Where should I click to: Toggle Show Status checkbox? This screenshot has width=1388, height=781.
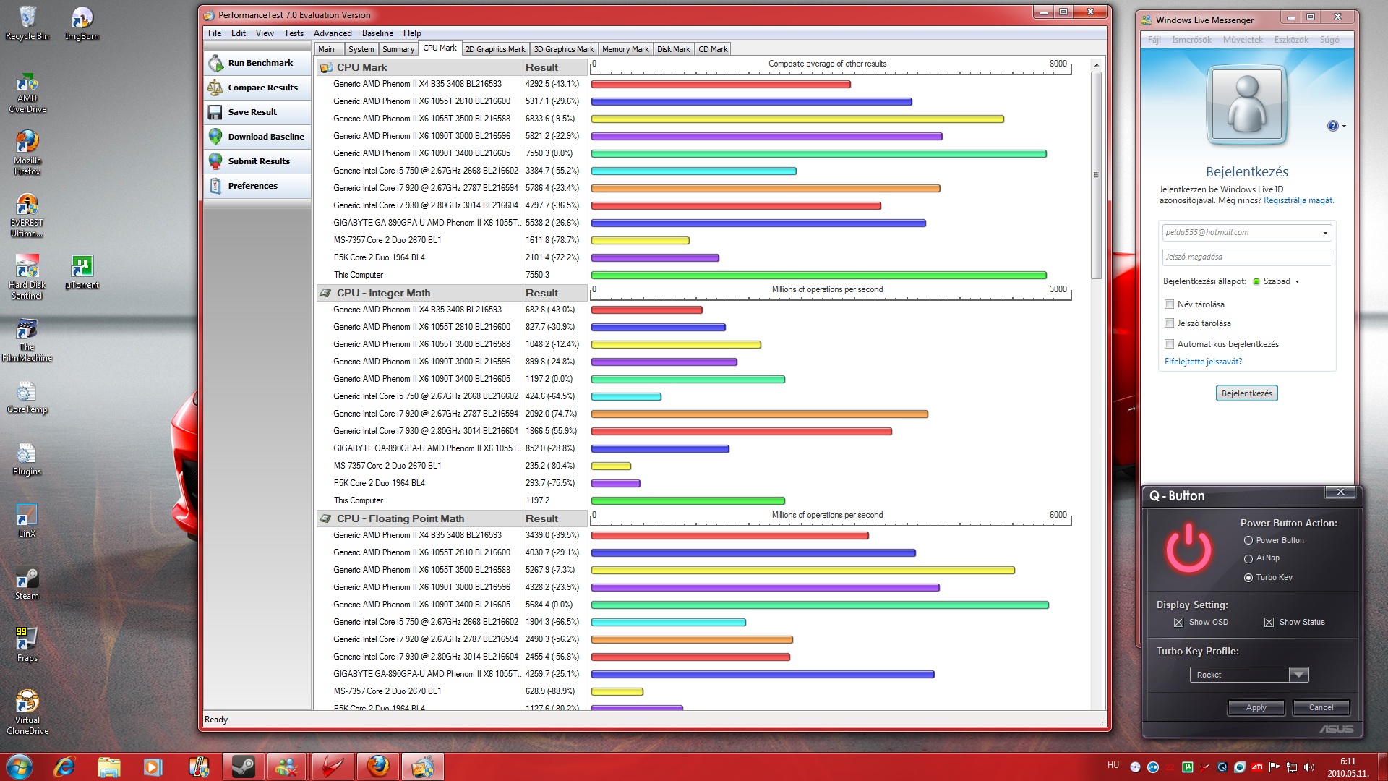[x=1269, y=622]
